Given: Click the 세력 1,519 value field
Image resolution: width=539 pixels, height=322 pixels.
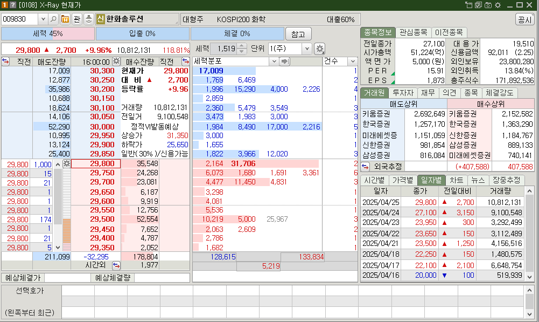Looking at the screenshot, I should pyautogui.click(x=224, y=49).
